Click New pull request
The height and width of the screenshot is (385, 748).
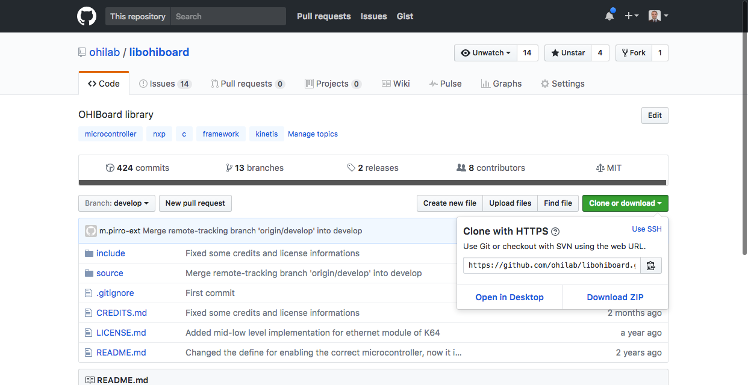pyautogui.click(x=195, y=203)
